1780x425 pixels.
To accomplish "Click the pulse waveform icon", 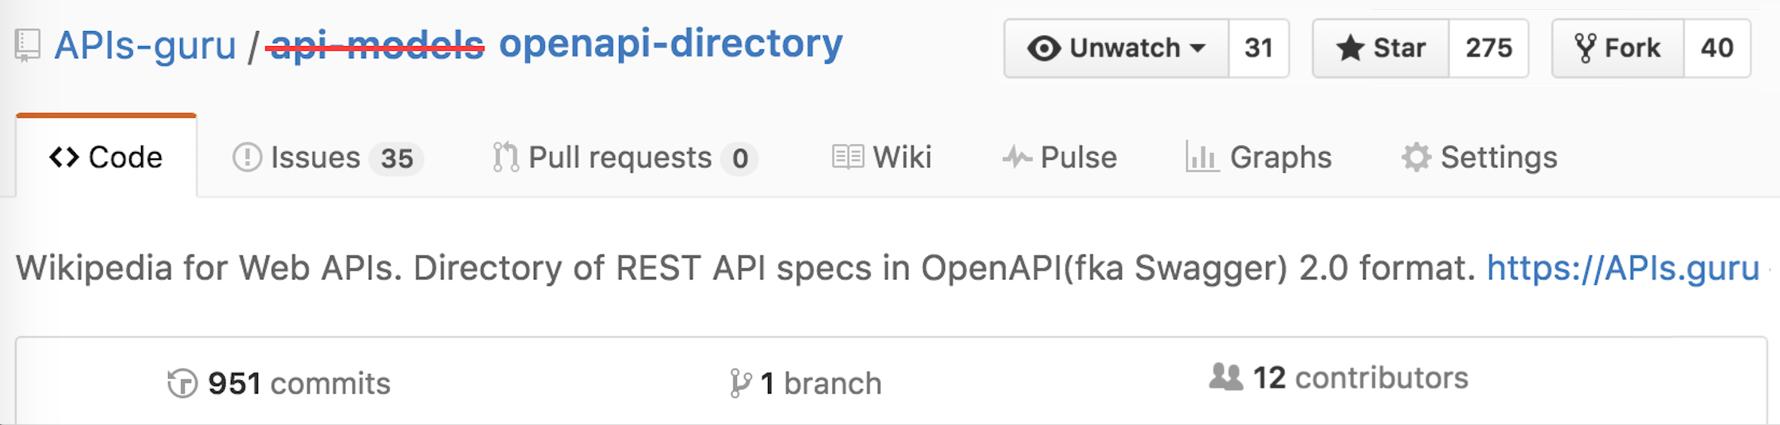I will [1017, 157].
